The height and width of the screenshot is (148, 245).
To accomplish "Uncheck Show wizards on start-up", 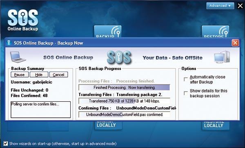I will click(x=5, y=144).
